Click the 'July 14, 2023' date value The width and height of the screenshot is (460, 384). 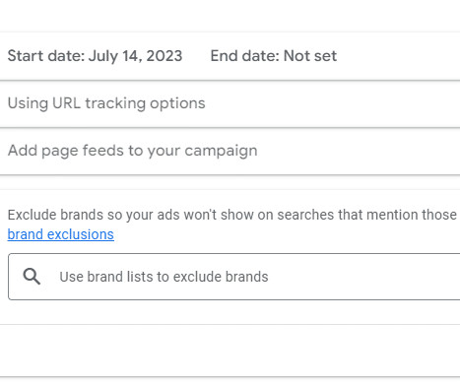pos(135,56)
